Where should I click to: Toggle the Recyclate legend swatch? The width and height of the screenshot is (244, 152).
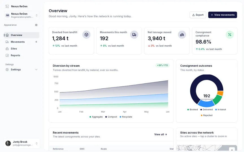point(120,117)
